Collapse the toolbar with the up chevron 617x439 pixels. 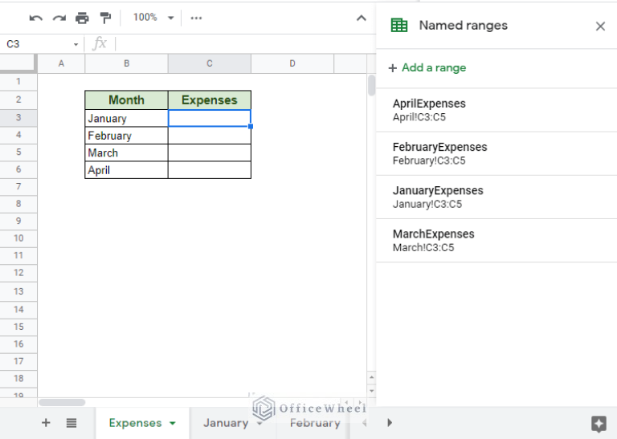pos(362,18)
